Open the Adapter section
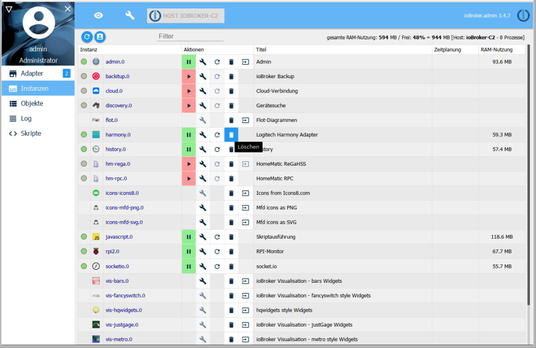This screenshot has width=536, height=348. tap(38, 73)
